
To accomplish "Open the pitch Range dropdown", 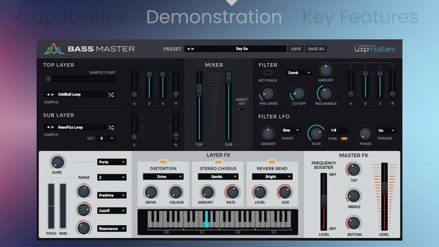I will click(112, 177).
